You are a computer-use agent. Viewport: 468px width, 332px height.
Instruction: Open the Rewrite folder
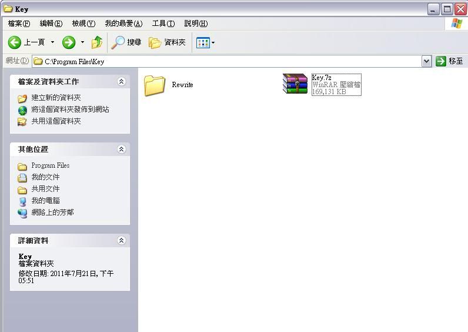(x=155, y=85)
